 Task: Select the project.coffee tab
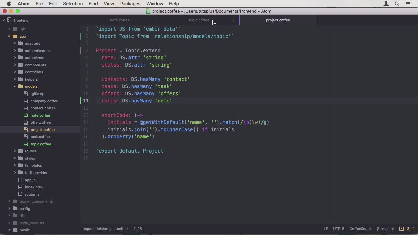point(278,20)
